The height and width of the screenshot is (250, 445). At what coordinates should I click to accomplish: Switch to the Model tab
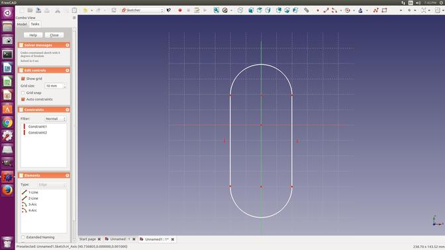click(x=22, y=24)
